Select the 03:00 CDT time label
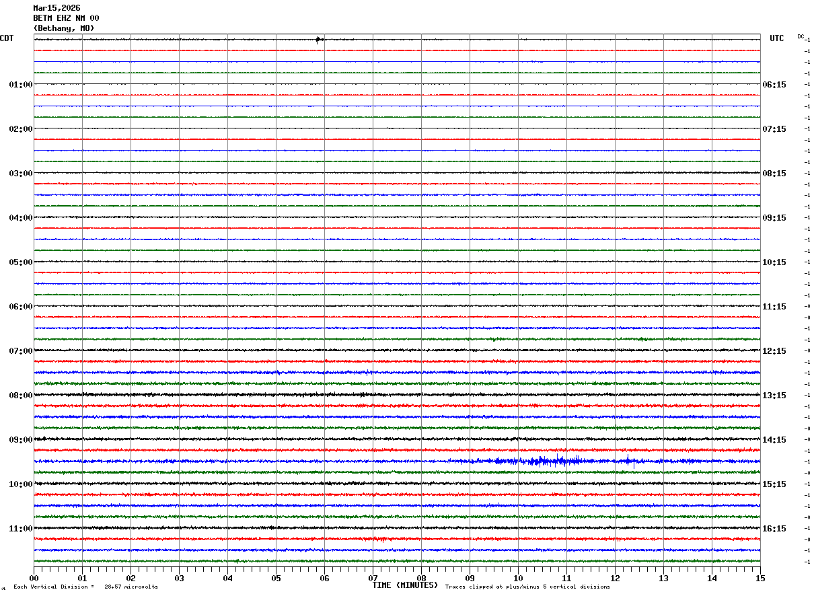This screenshot has height=596, width=814. tap(21, 173)
